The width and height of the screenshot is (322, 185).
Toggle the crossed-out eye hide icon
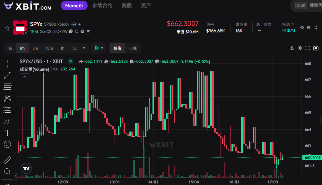302,28
